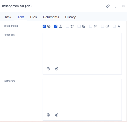This screenshot has width=127, height=122.
Task: Open the Comments tab
Action: click(x=51, y=17)
